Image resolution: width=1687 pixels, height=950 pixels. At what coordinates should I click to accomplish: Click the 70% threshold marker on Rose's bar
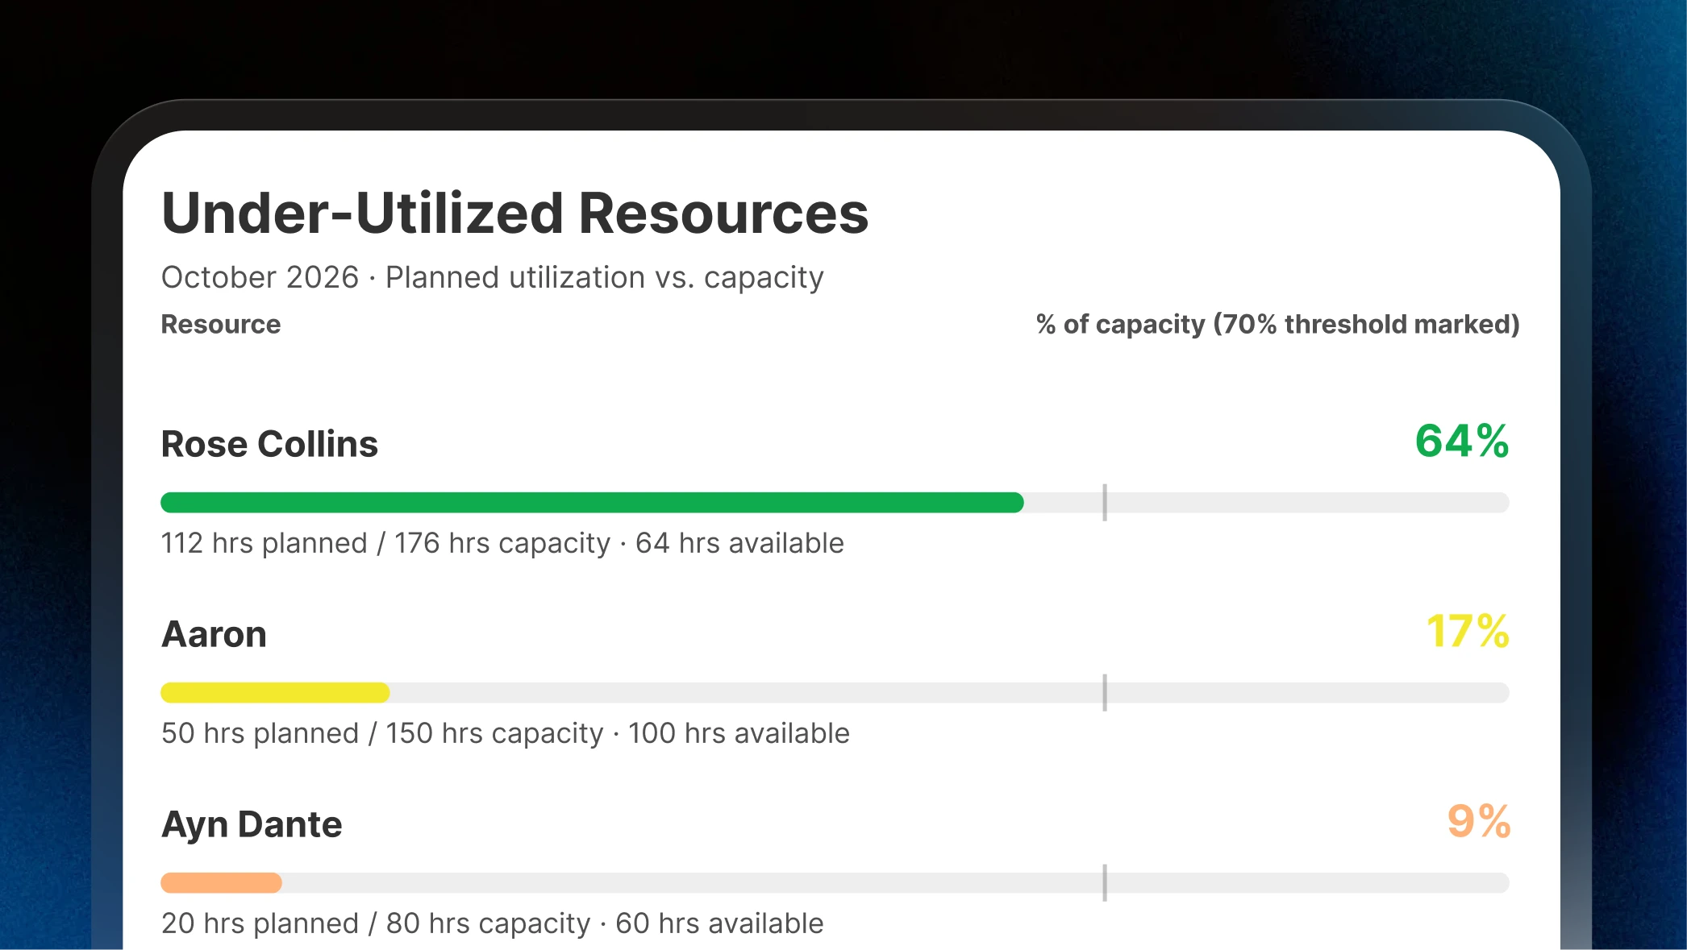(x=1105, y=503)
